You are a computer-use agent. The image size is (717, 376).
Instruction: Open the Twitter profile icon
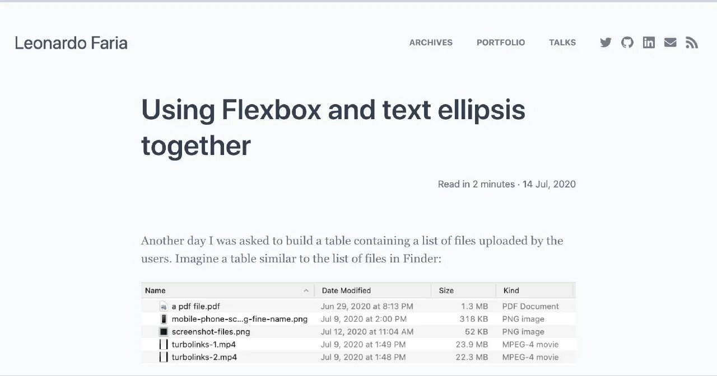coord(606,43)
